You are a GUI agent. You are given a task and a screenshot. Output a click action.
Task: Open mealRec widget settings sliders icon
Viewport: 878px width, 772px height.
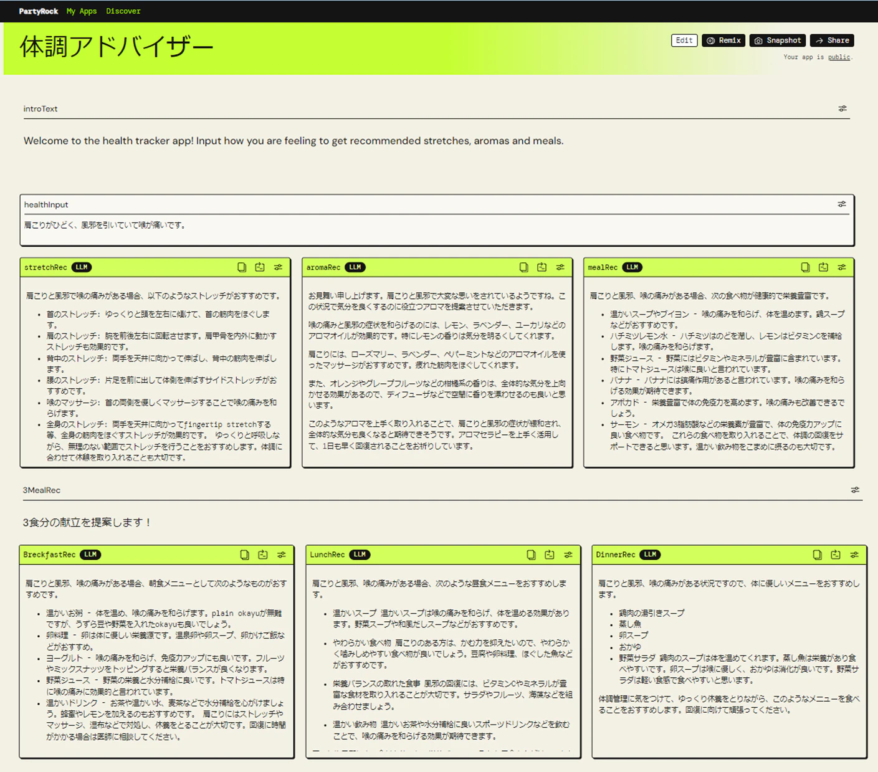tap(842, 267)
